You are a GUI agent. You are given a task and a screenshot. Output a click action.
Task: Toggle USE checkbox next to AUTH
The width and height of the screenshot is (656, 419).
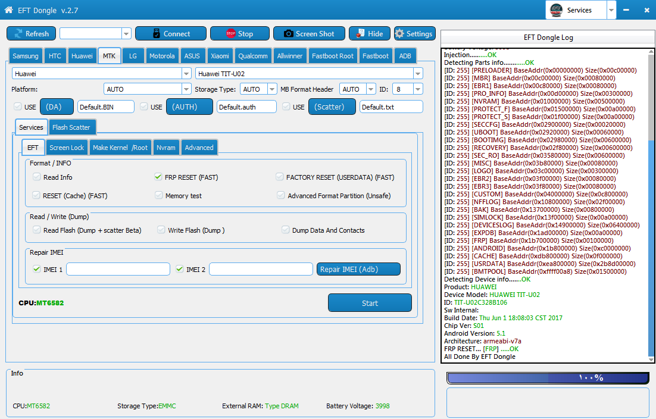[x=144, y=107]
